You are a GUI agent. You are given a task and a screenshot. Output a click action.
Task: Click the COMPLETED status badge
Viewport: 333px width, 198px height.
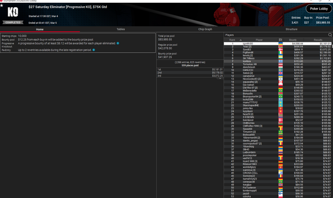click(13, 22)
